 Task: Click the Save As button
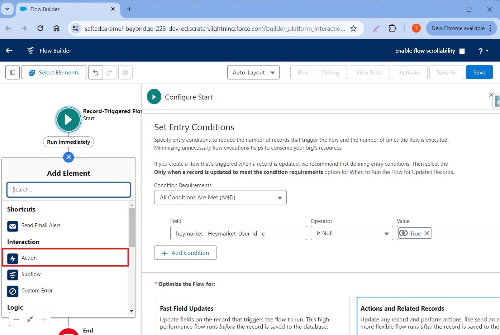click(x=447, y=72)
